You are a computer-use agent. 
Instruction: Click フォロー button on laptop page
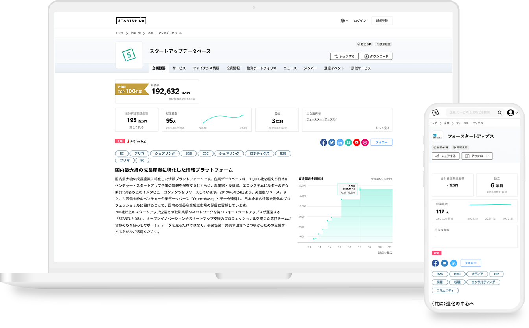click(x=382, y=143)
